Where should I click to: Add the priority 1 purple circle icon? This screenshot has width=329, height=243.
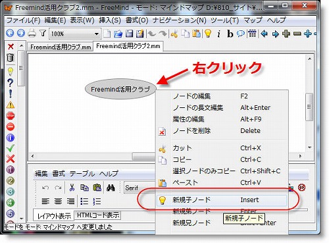coord(11,170)
